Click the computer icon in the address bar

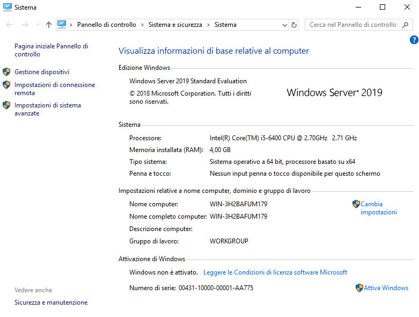[x=62, y=25]
